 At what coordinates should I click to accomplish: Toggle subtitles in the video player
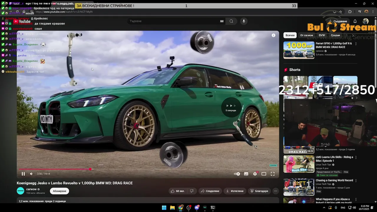(x=246, y=174)
